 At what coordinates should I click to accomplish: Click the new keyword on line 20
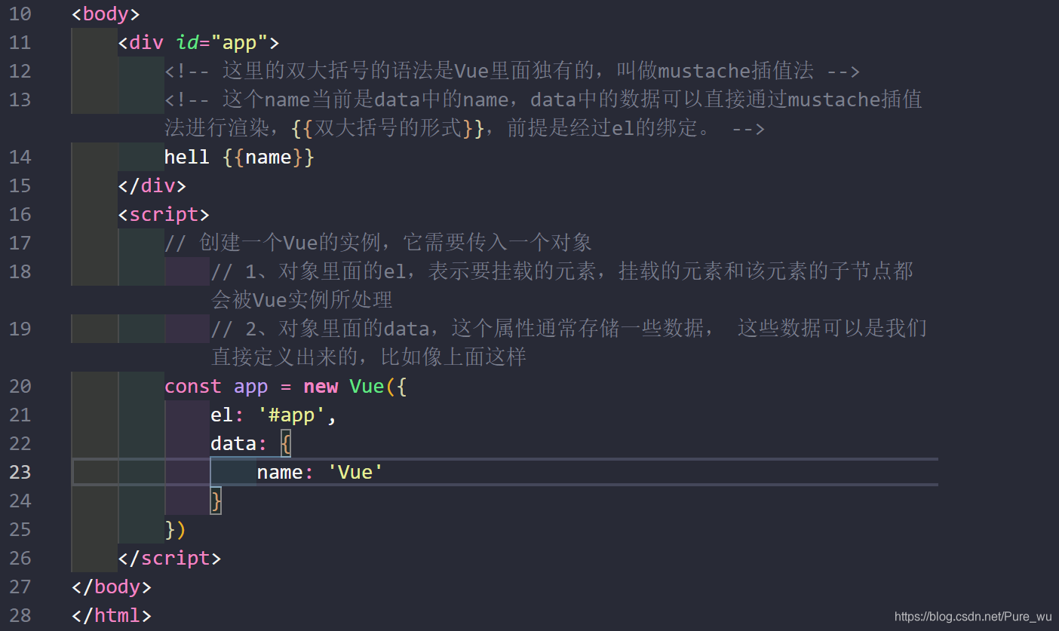321,386
